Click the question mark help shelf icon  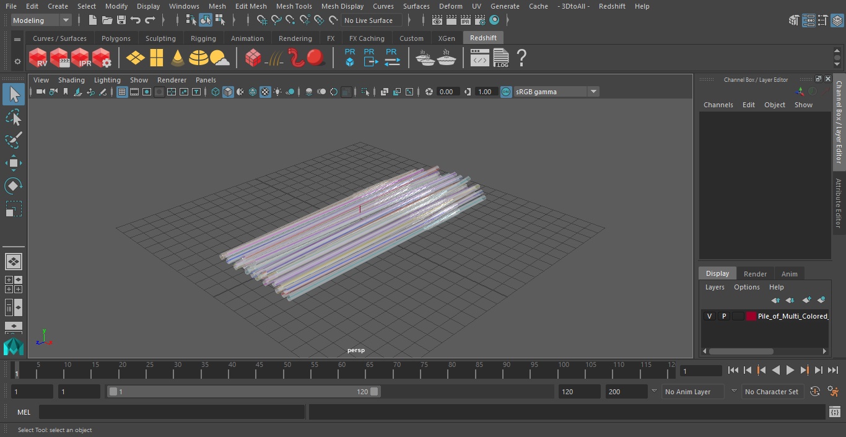point(521,58)
